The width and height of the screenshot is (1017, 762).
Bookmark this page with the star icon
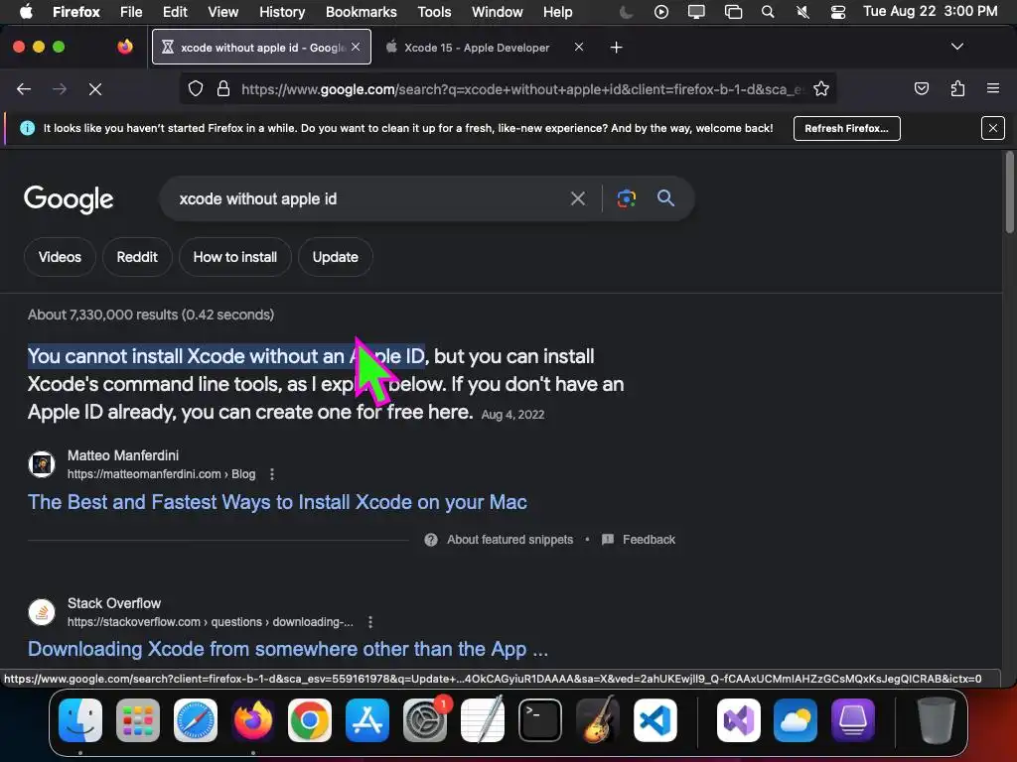click(x=821, y=88)
